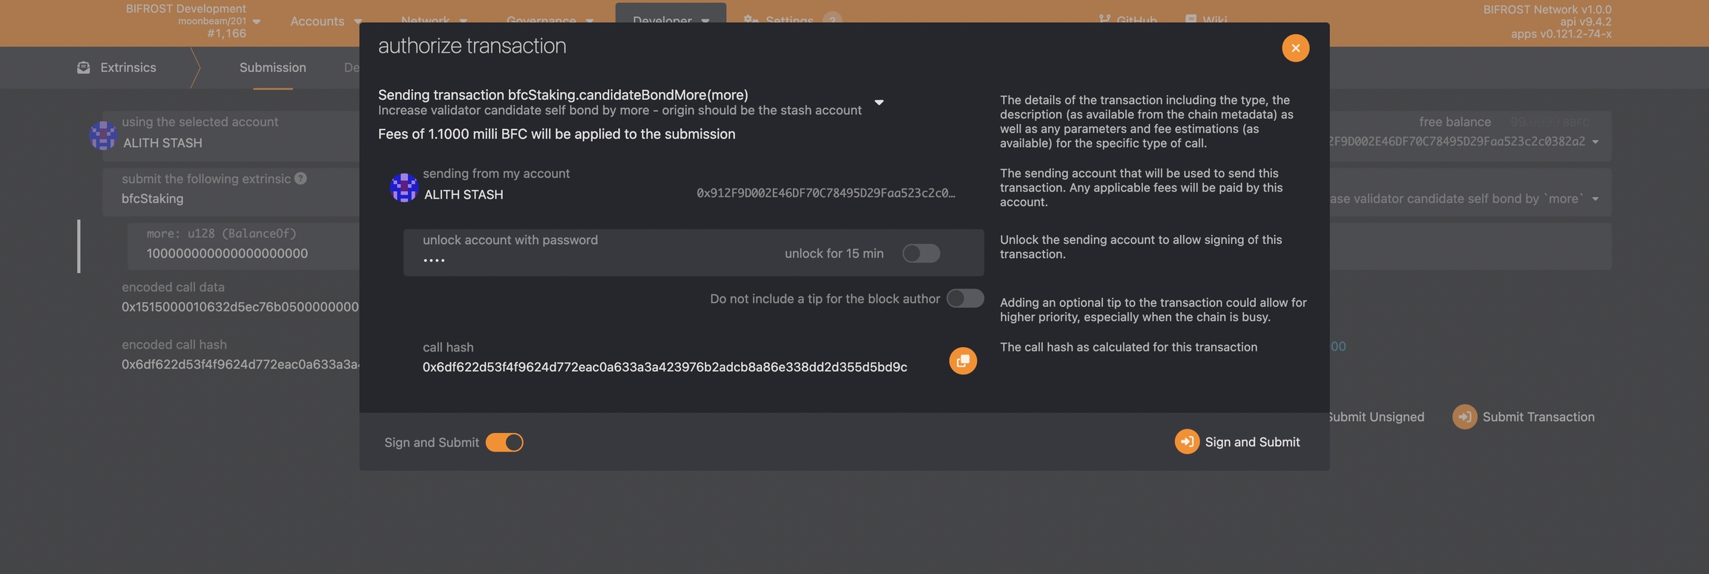Click the Submit Unsigned button
Screen dimensions: 1709x574
coord(1375,417)
